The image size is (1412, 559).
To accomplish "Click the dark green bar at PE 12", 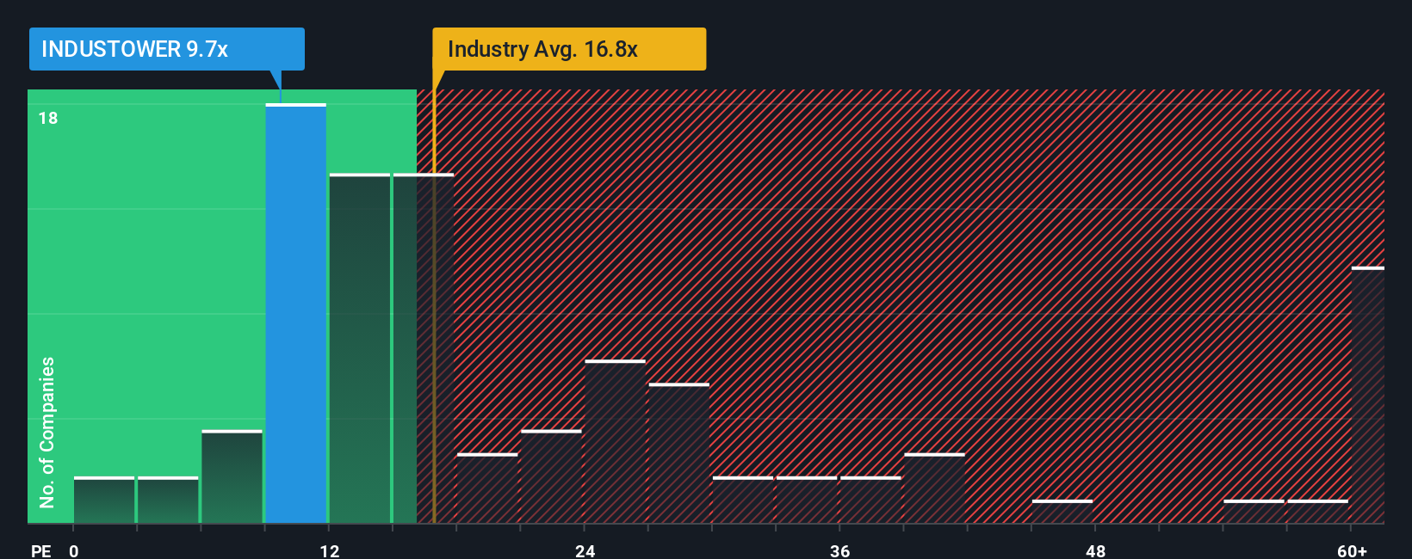I will tap(360, 348).
